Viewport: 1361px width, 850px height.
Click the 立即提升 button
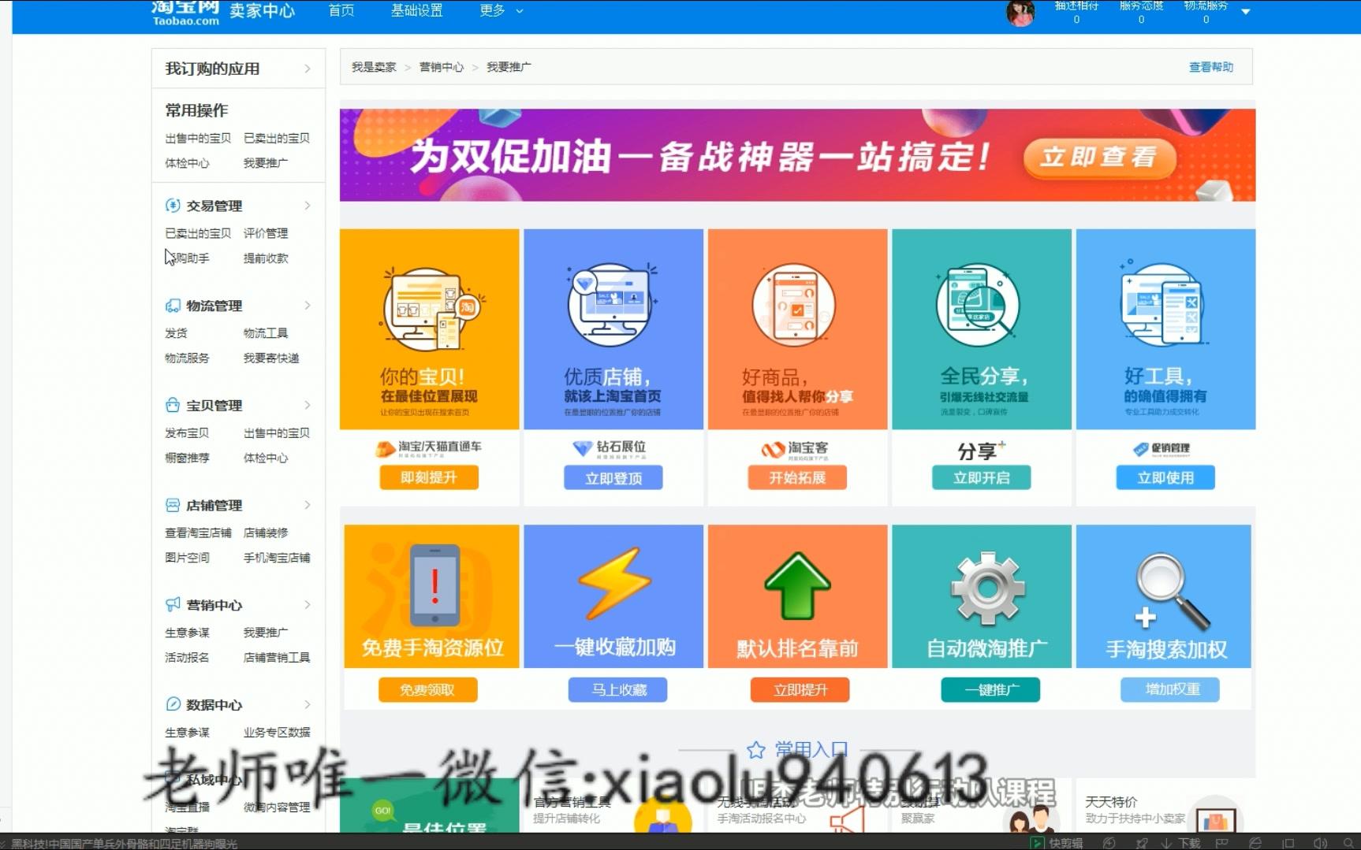pos(800,690)
